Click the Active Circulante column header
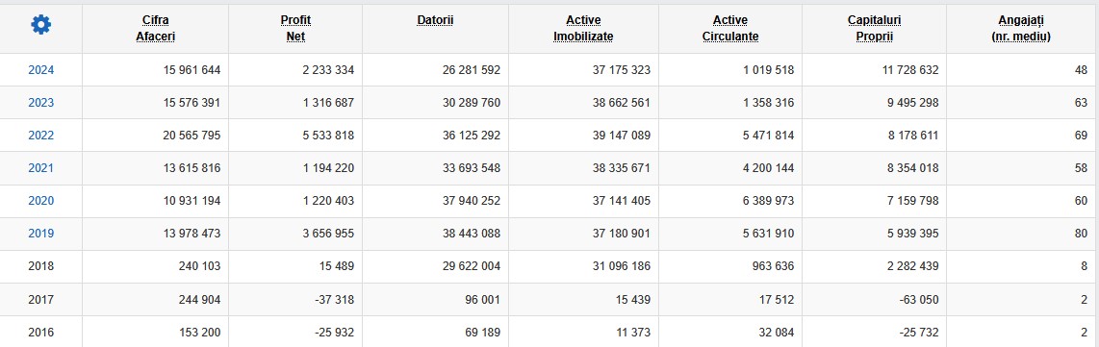Screen dimensions: 1099x347 (x=730, y=29)
